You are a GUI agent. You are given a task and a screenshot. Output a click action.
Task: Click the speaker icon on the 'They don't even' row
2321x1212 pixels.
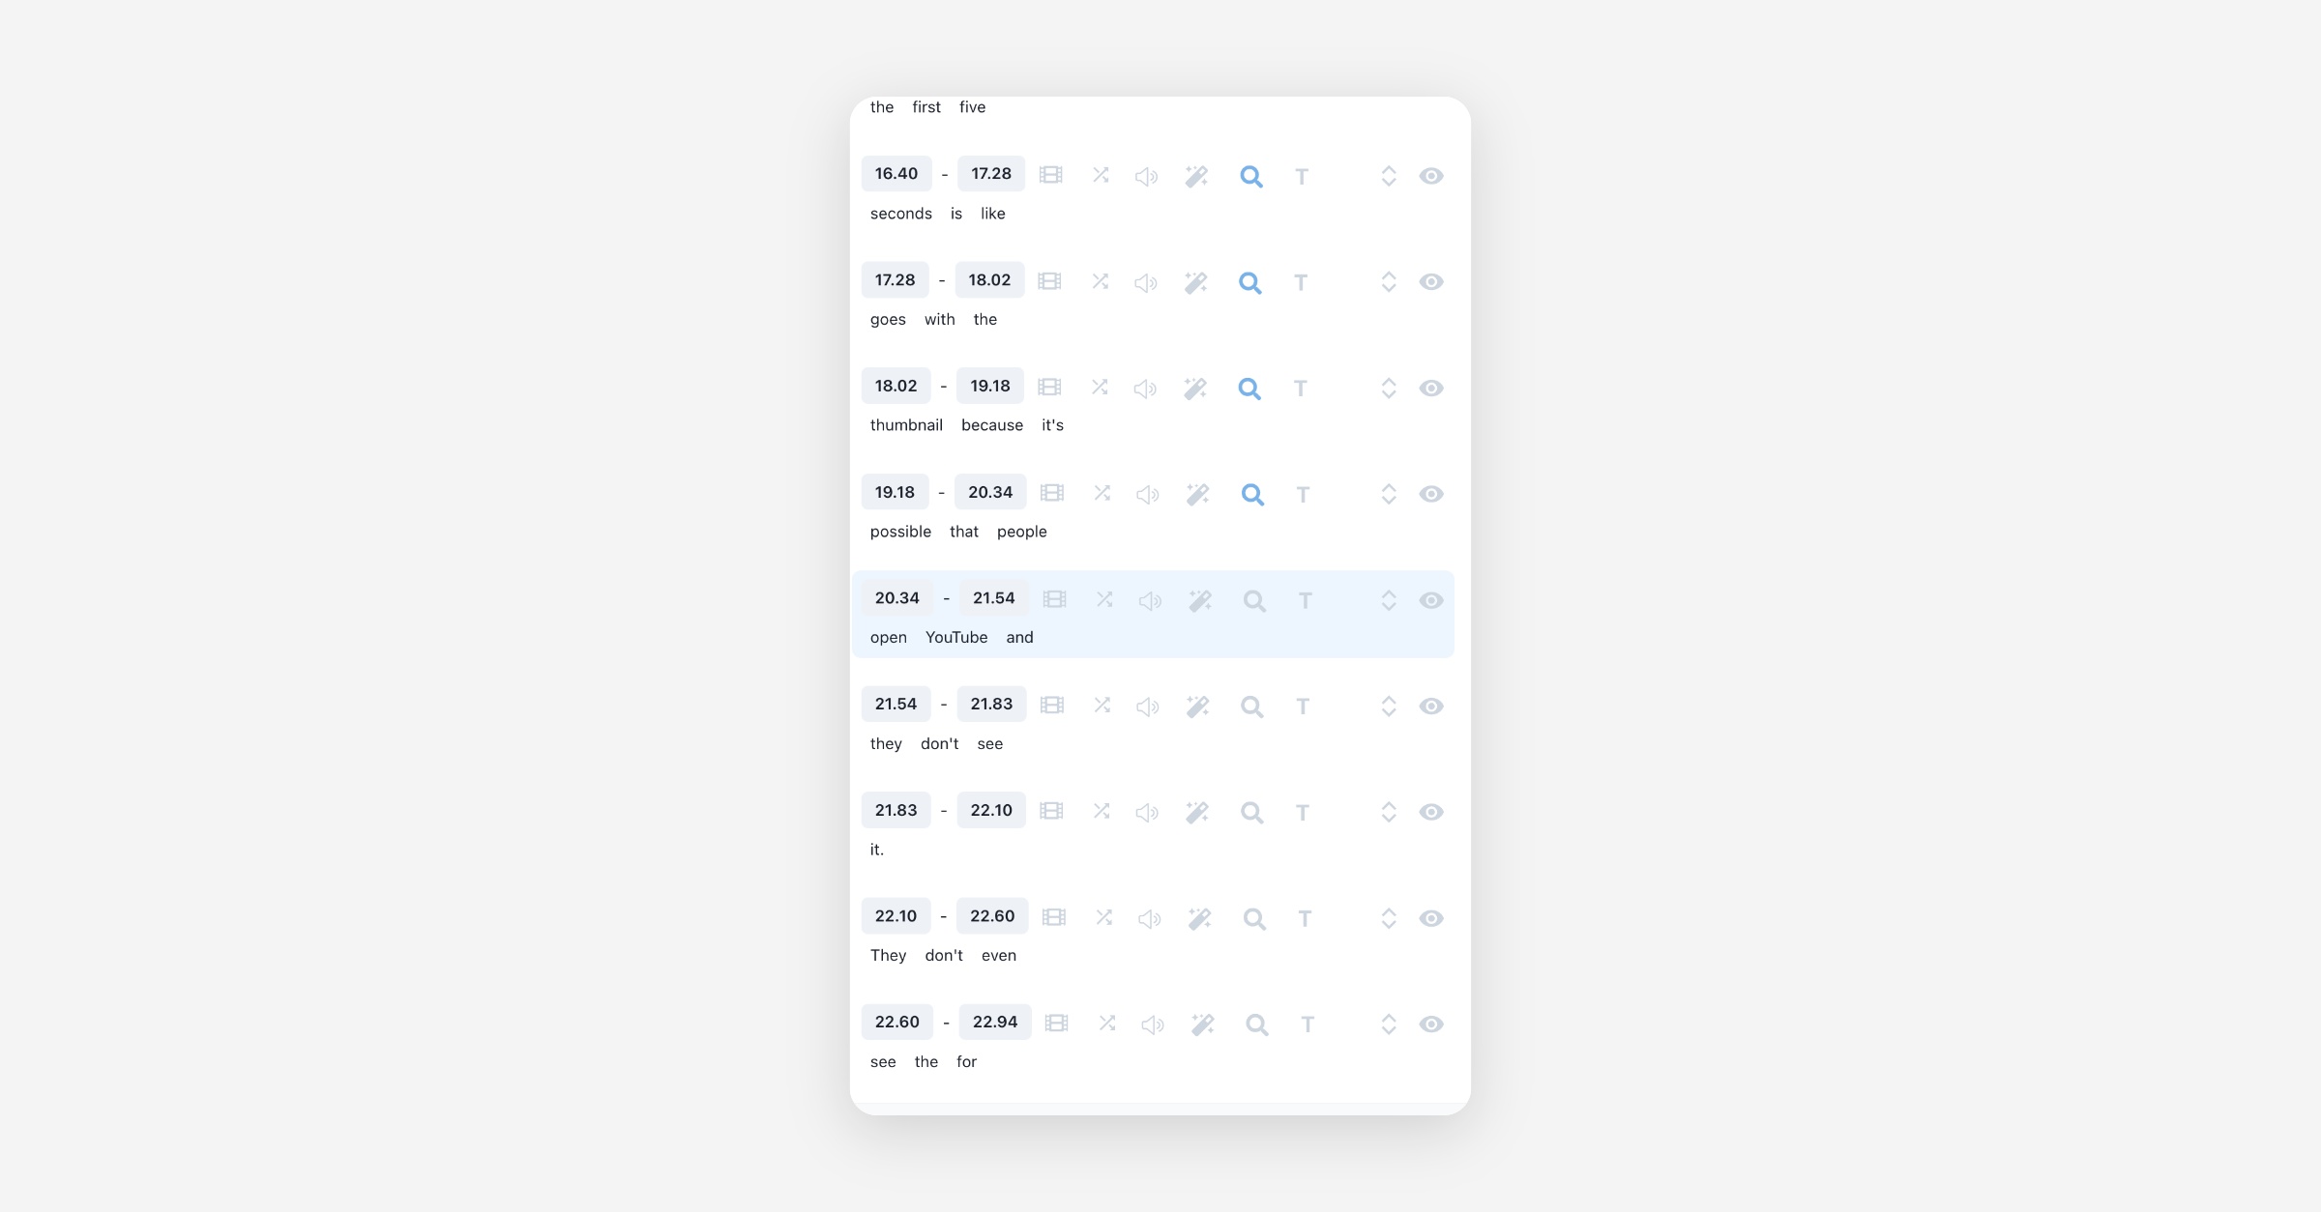(1149, 918)
